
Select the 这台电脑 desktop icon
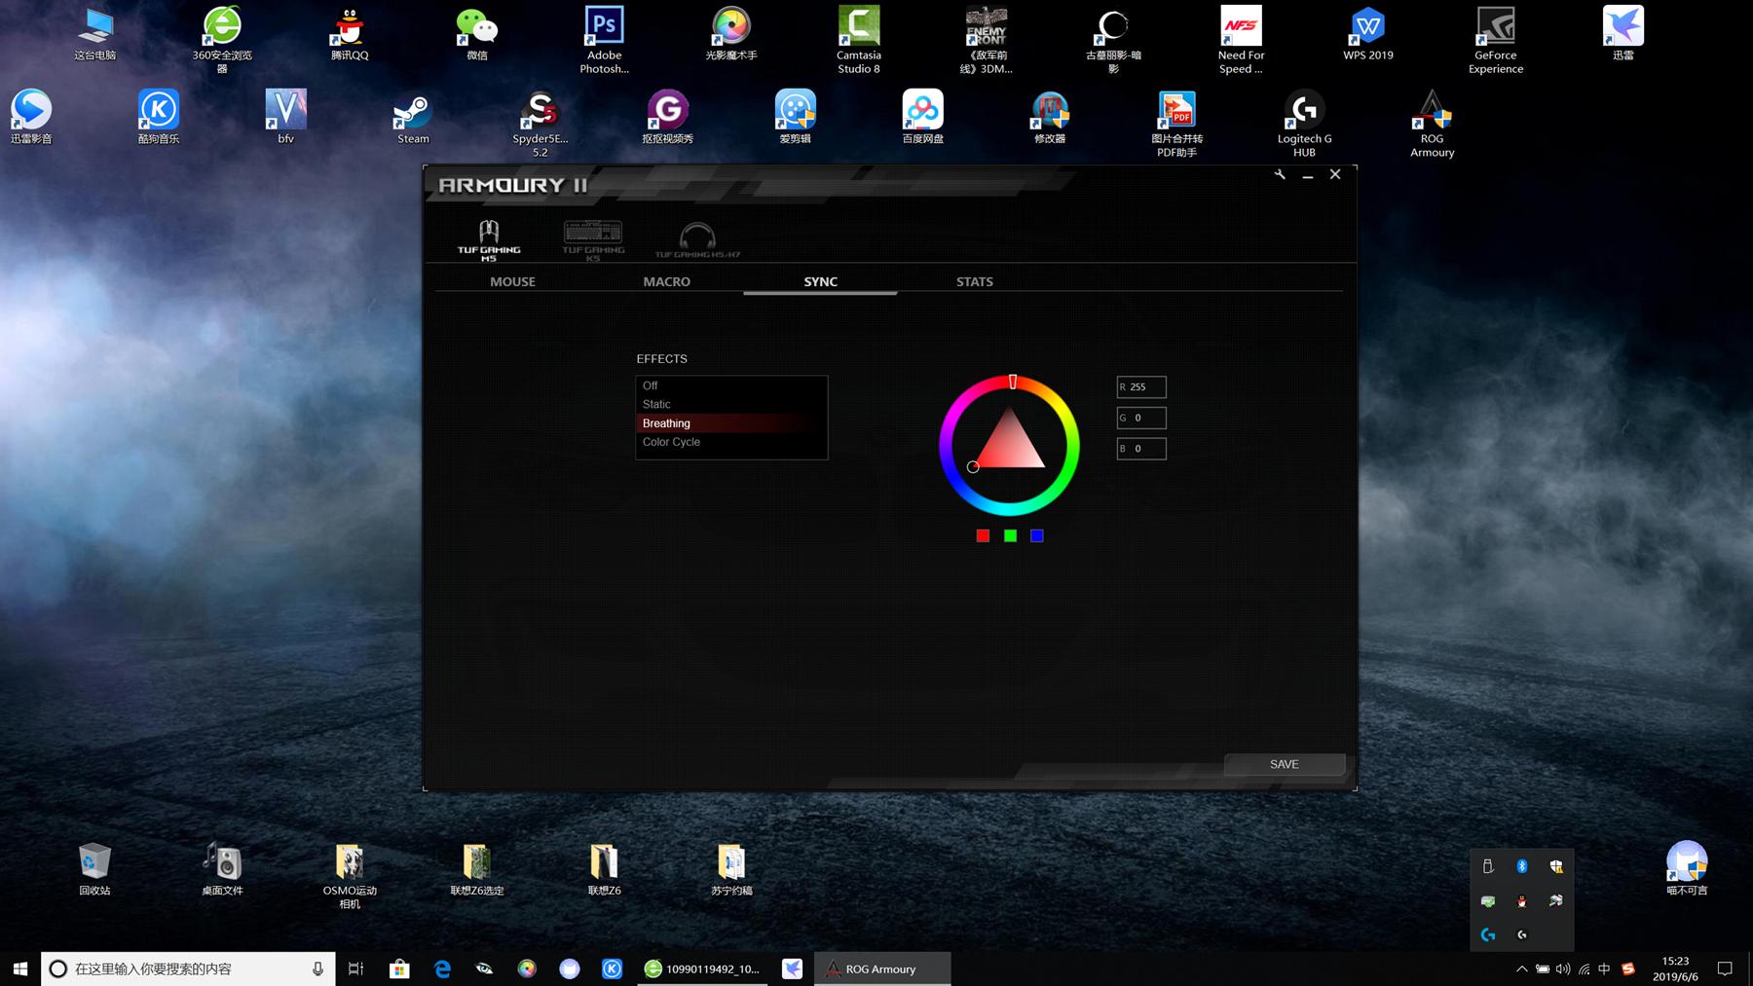(94, 34)
